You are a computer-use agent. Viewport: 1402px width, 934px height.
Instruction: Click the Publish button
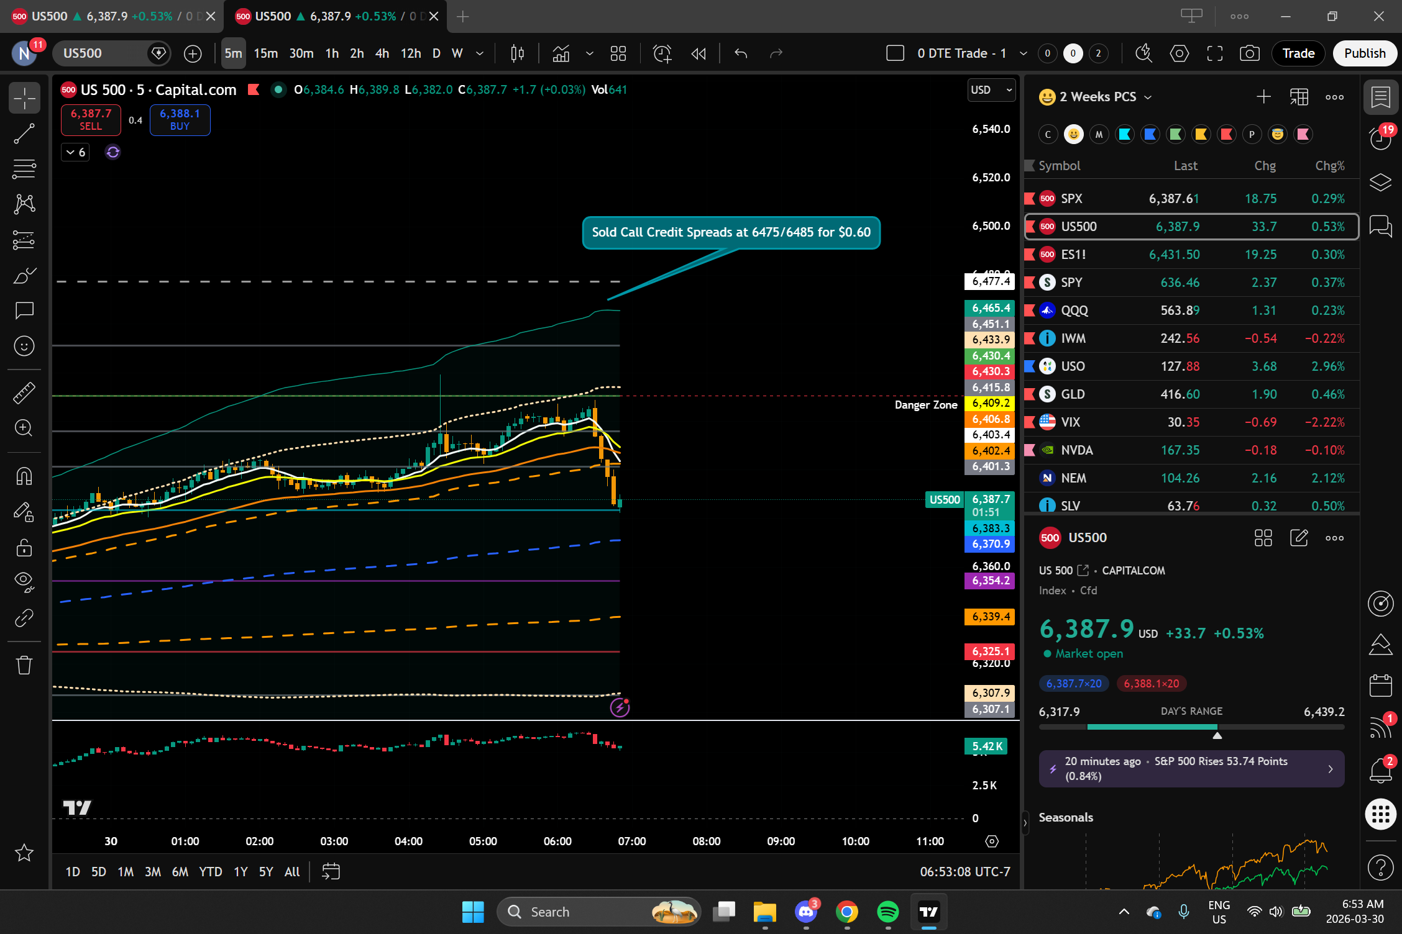(x=1364, y=53)
